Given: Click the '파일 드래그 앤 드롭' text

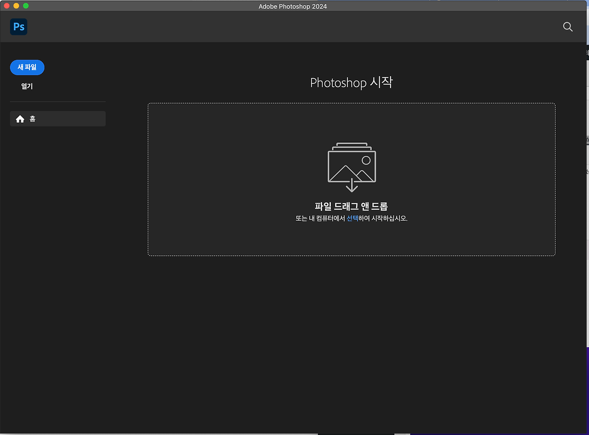Looking at the screenshot, I should coord(352,206).
